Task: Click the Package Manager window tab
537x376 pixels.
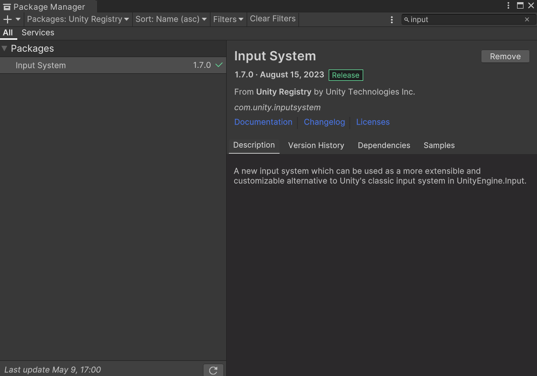Action: (49, 7)
